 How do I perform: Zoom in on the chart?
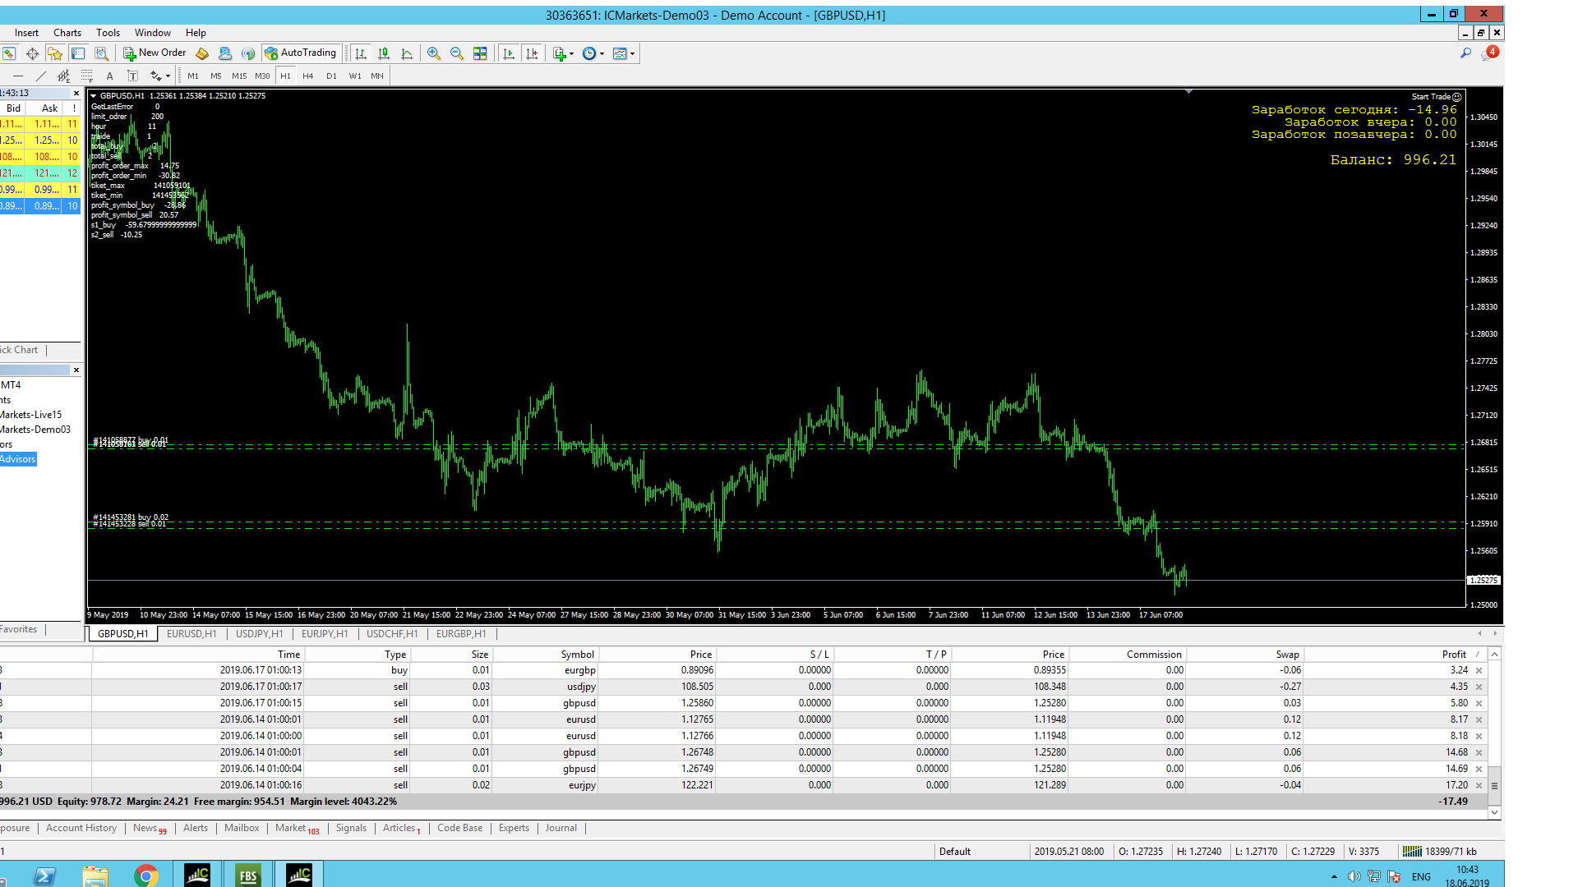click(434, 53)
